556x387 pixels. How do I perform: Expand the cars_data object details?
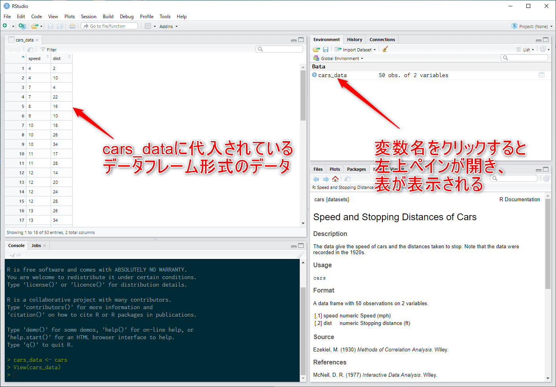pos(314,75)
